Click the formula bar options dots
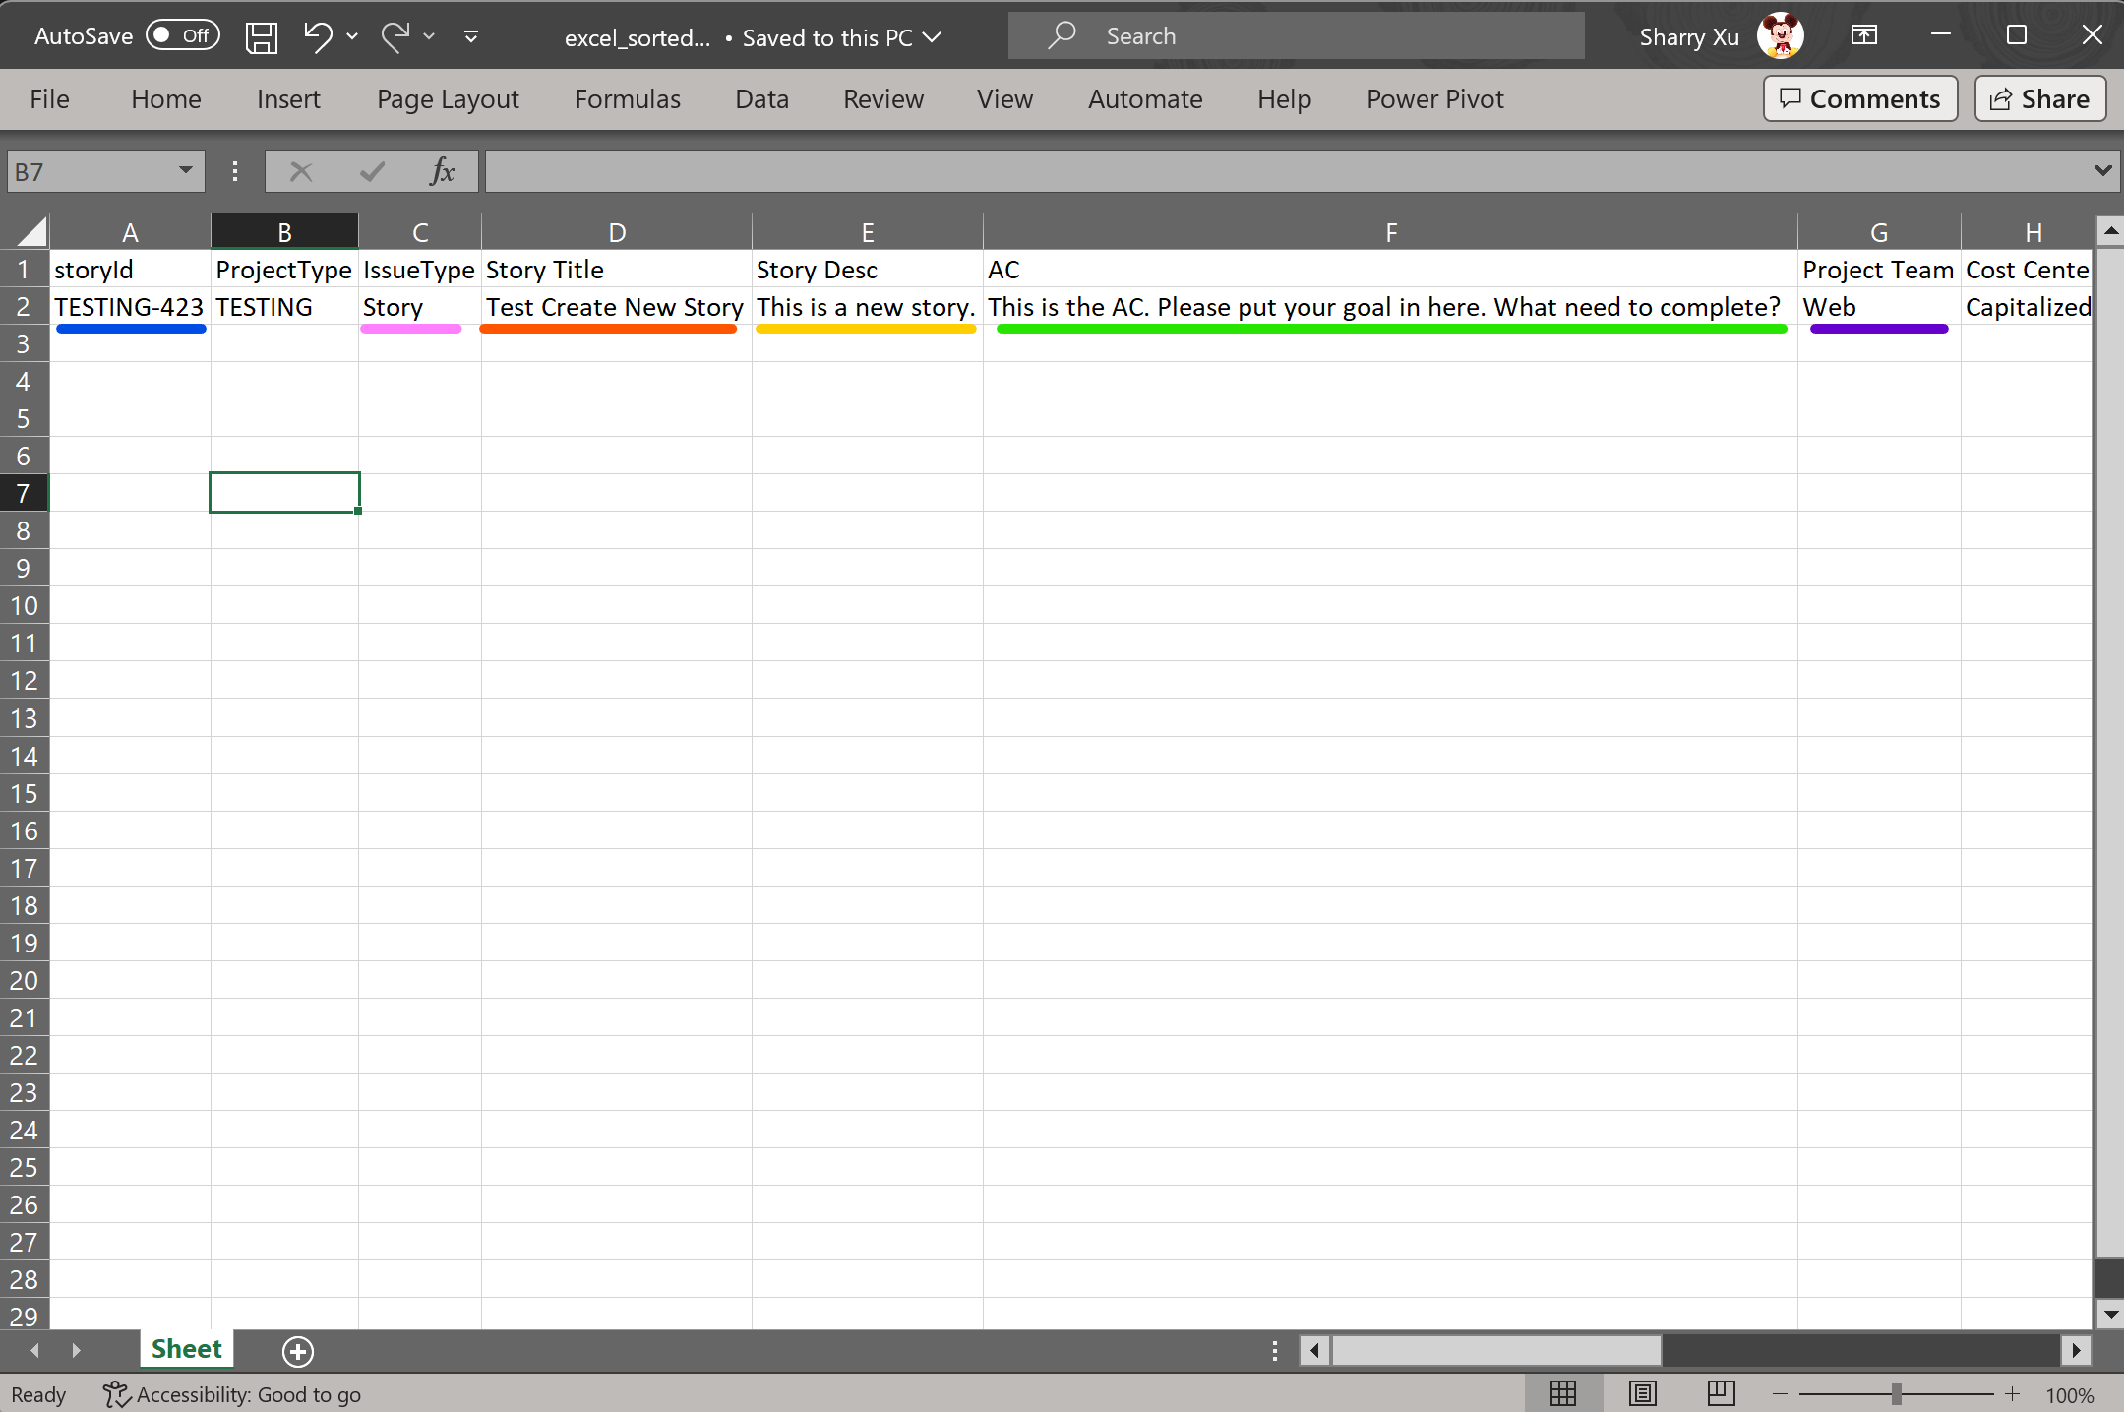 click(x=234, y=172)
